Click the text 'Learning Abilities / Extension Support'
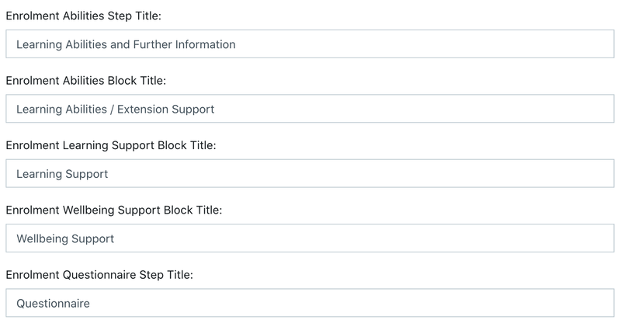Screen dimensions: 621x327 (x=115, y=109)
